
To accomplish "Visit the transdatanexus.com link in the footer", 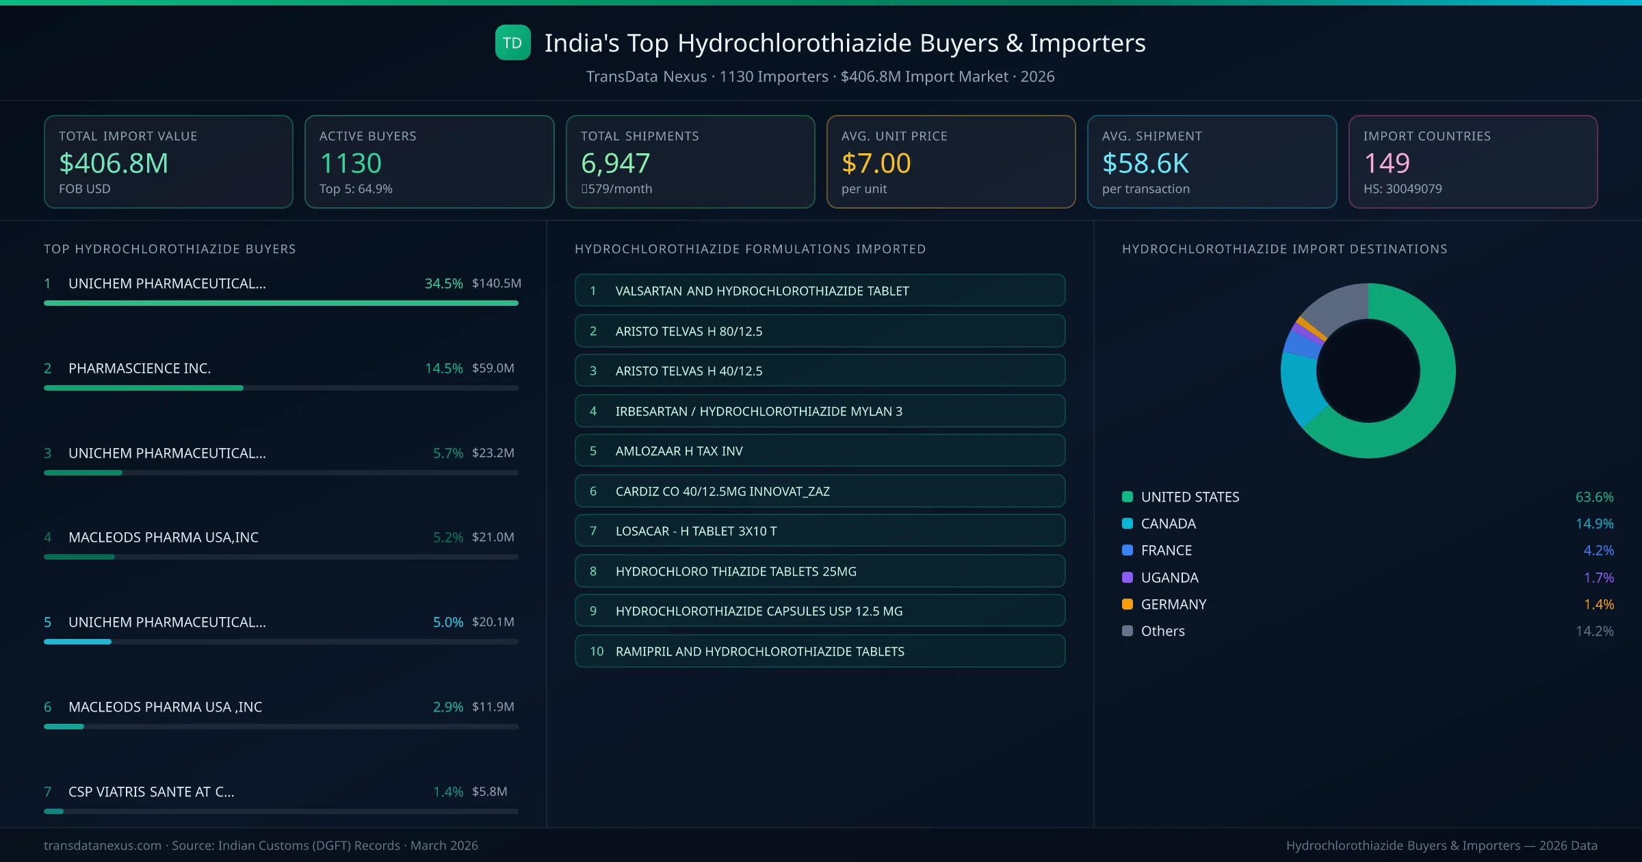I will [x=101, y=846].
